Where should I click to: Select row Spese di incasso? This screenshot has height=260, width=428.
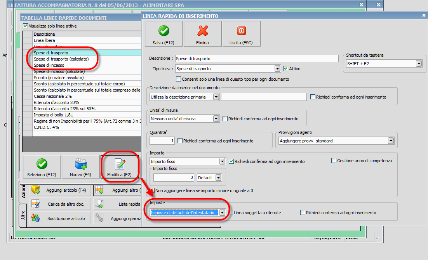87,65
